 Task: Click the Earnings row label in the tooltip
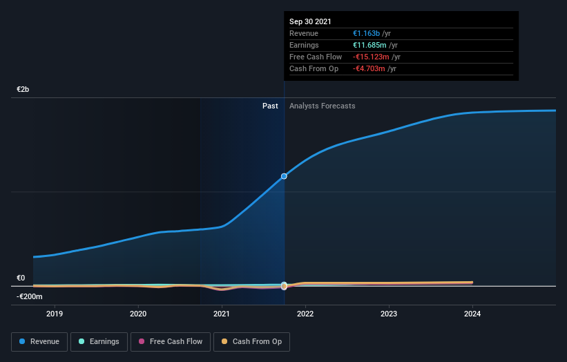(x=304, y=45)
